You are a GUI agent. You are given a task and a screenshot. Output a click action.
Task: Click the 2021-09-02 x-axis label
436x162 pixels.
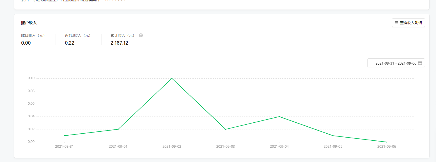pos(172,147)
